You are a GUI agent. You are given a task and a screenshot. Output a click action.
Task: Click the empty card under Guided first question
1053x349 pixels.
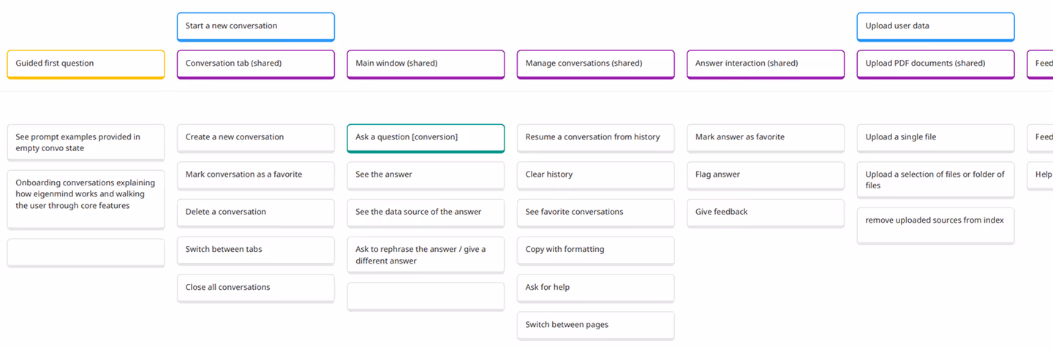click(x=86, y=253)
